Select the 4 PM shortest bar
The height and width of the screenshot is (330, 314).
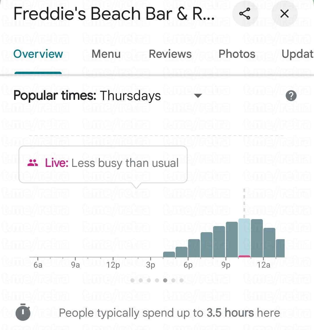click(169, 255)
